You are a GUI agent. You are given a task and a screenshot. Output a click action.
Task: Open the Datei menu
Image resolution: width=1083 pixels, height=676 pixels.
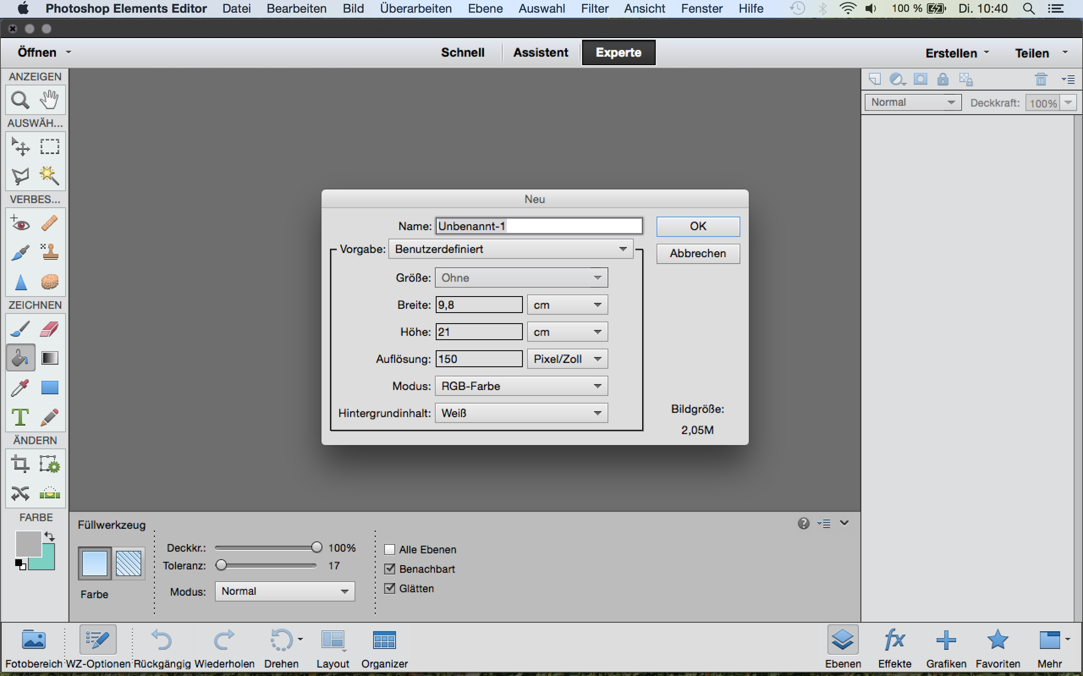pyautogui.click(x=236, y=8)
